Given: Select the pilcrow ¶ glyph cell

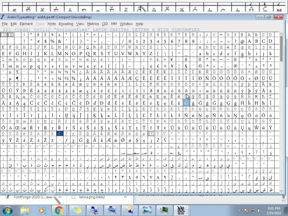Looking at the screenshot, I should [17, 78].
